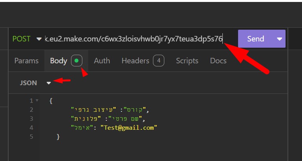This screenshot has height=161, width=302.
Task: Switch to the Auth tab
Action: pos(102,61)
